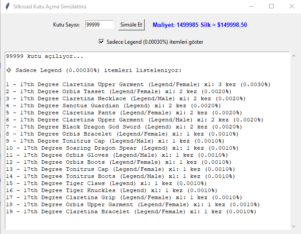Click the Claretina Bracelet last result line

click(x=131, y=211)
